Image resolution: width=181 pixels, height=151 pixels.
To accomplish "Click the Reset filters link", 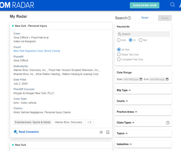I will click(145, 18).
